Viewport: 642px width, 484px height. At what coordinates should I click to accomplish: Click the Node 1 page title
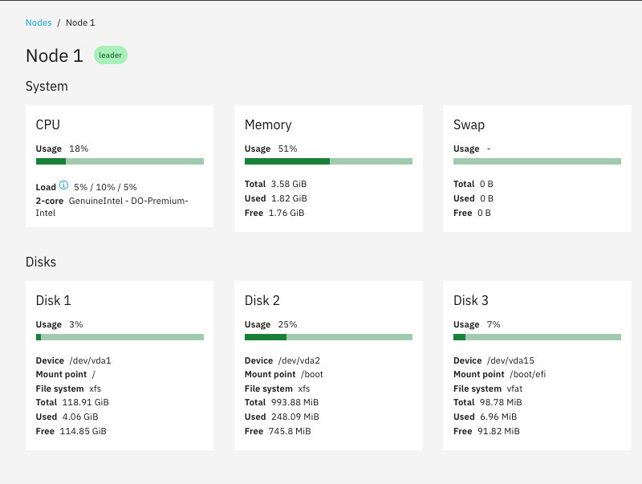(x=55, y=55)
